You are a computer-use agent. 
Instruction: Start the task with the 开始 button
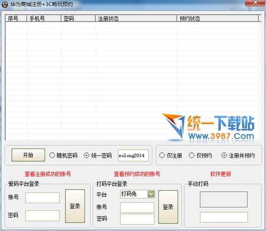[28, 155]
